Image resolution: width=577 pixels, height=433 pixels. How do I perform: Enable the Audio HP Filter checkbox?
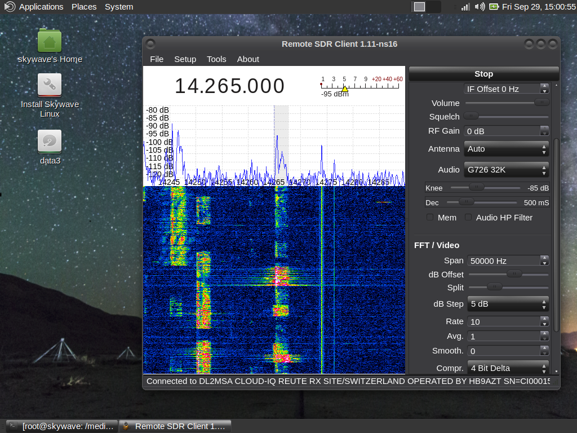(468, 217)
